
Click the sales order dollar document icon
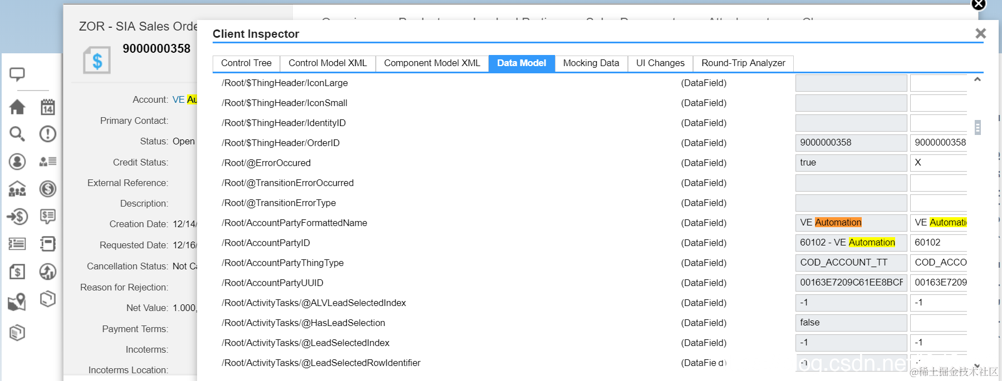[x=97, y=60]
